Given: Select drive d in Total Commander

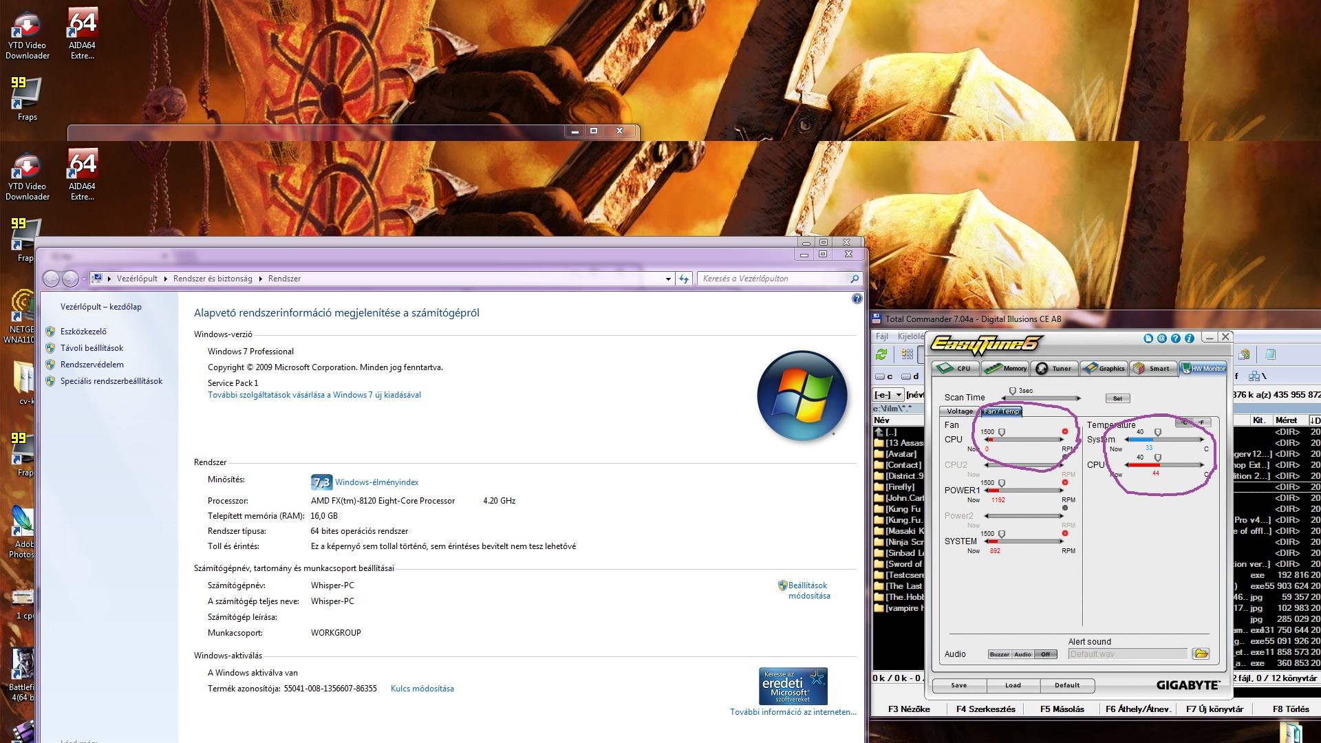Looking at the screenshot, I should tap(910, 376).
